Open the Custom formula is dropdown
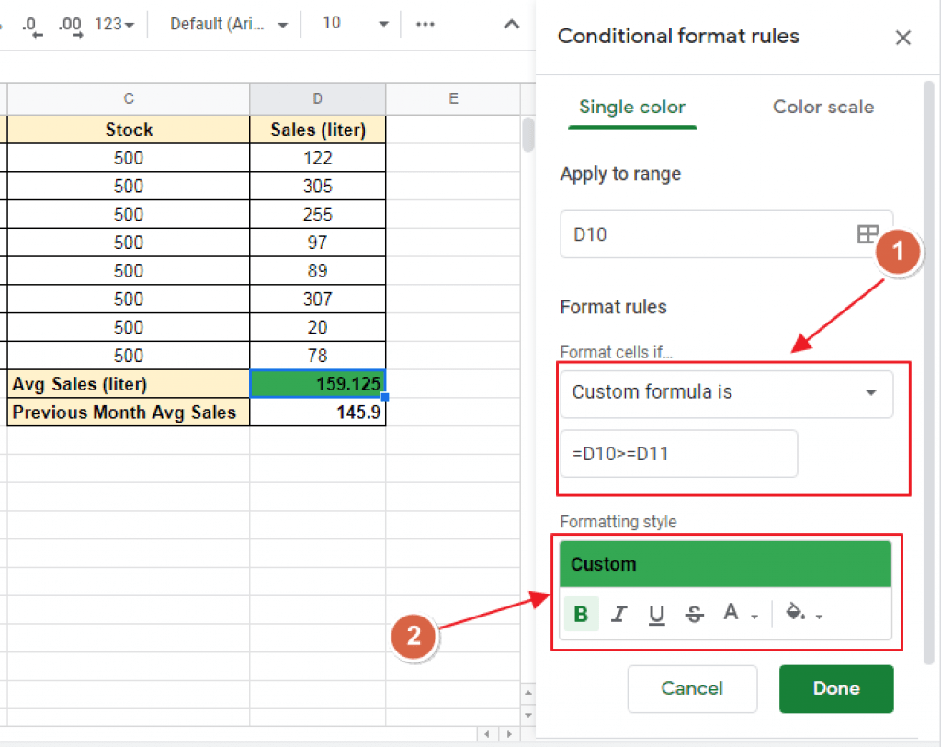Image resolution: width=941 pixels, height=747 pixels. coord(726,392)
